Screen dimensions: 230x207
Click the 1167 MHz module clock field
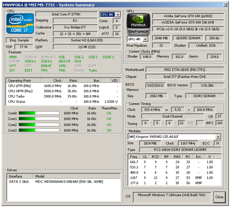[188, 143]
